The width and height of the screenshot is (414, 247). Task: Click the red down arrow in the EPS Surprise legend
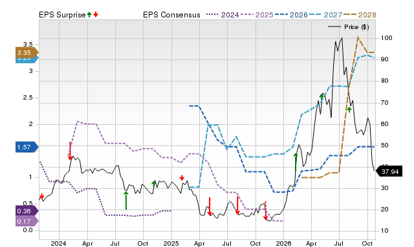point(96,14)
